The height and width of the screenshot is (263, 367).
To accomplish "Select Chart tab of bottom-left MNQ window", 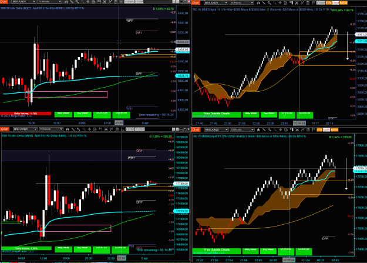I will (x=5, y=129).
